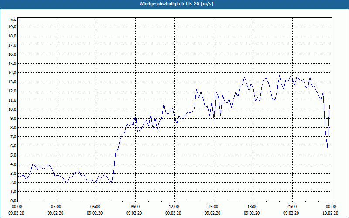Select the '10.02.20' date label
The width and height of the screenshot is (349, 218).
330,213
